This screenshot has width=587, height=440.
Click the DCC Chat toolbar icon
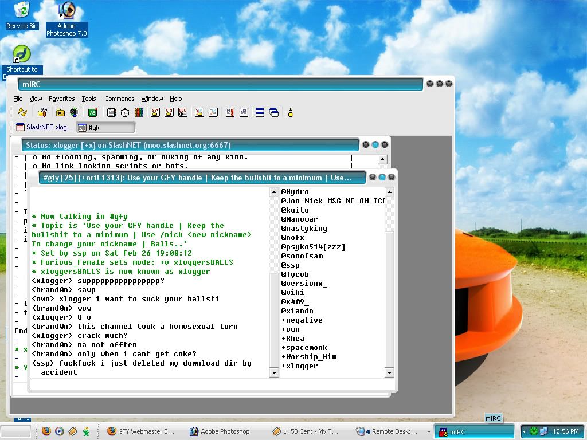pyautogui.click(x=169, y=112)
